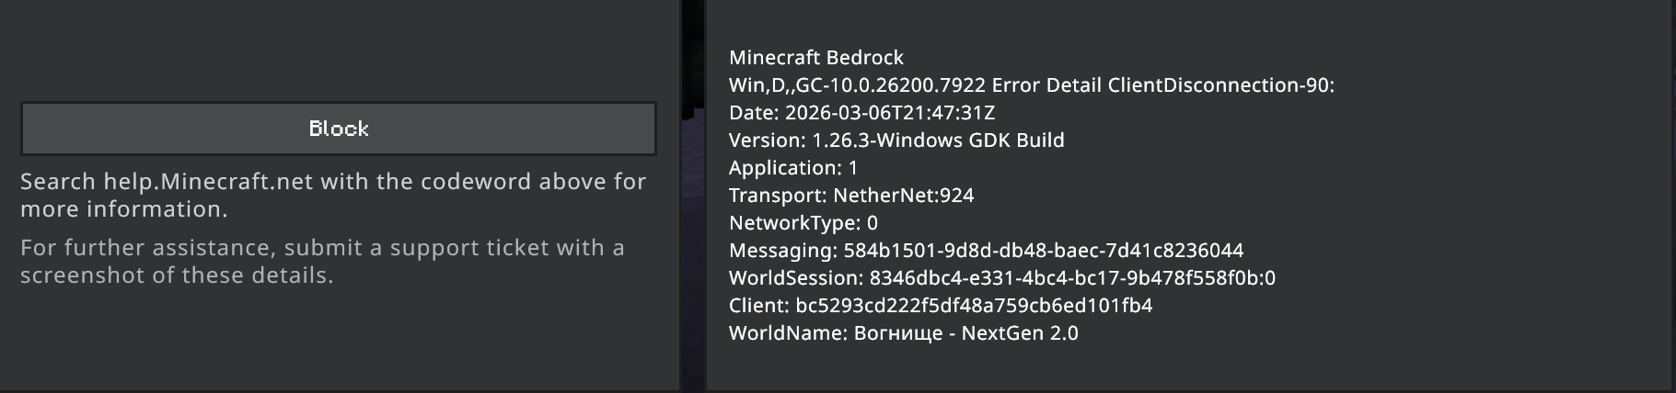Select the Date label in error details
Screen dimensions: 1676x393
751,113
